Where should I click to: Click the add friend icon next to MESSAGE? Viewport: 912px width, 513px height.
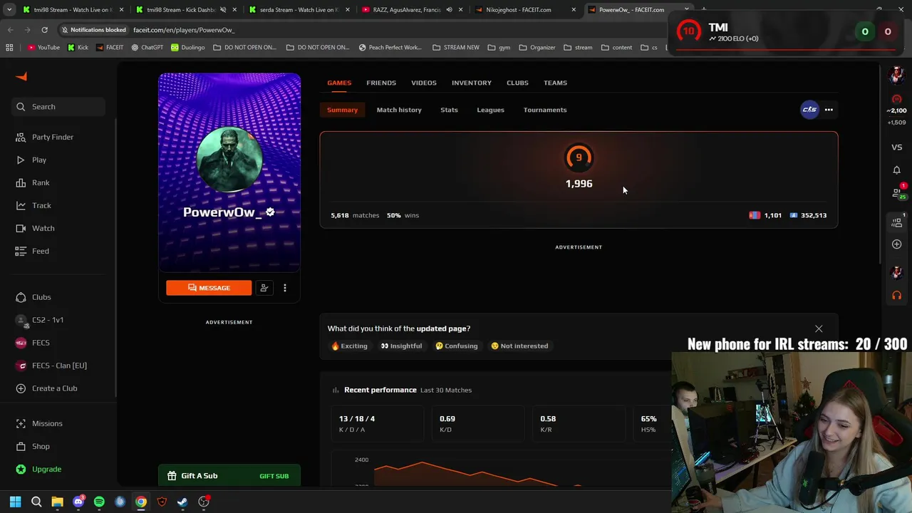(264, 288)
